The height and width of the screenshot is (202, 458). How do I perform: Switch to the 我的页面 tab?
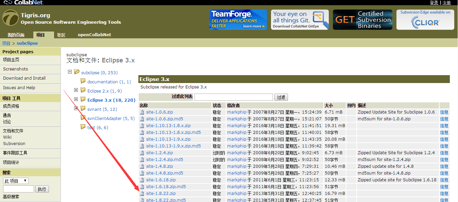click(x=16, y=35)
